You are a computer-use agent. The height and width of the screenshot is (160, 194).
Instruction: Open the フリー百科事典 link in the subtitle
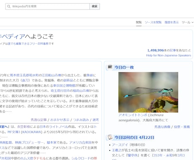(39, 44)
